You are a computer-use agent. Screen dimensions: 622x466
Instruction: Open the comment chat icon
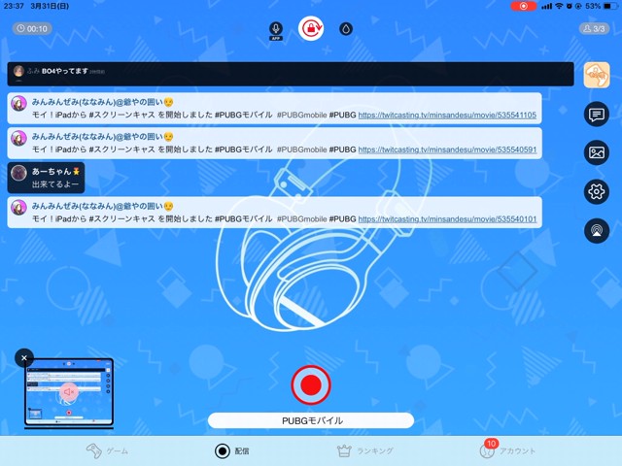coord(597,115)
